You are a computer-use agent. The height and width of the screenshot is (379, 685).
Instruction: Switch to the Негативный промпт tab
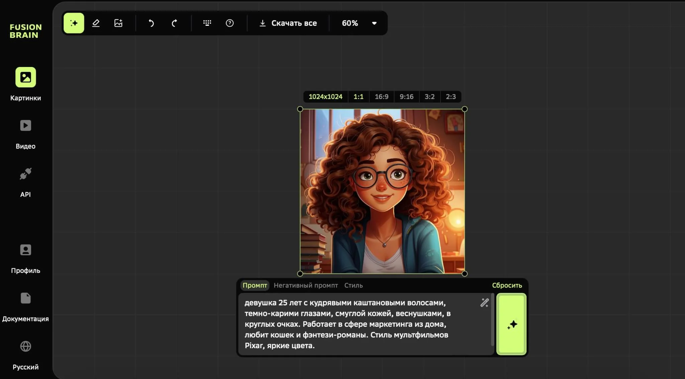coord(306,285)
